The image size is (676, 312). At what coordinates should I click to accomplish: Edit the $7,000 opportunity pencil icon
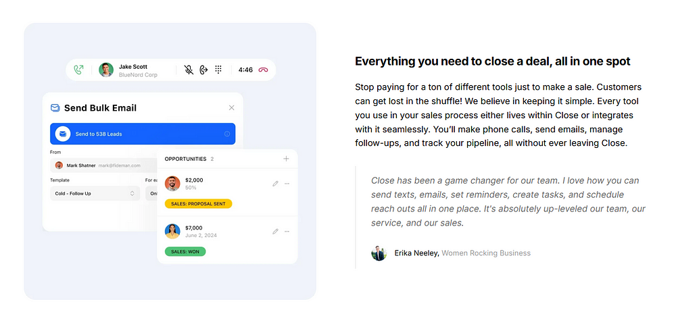coord(276,232)
